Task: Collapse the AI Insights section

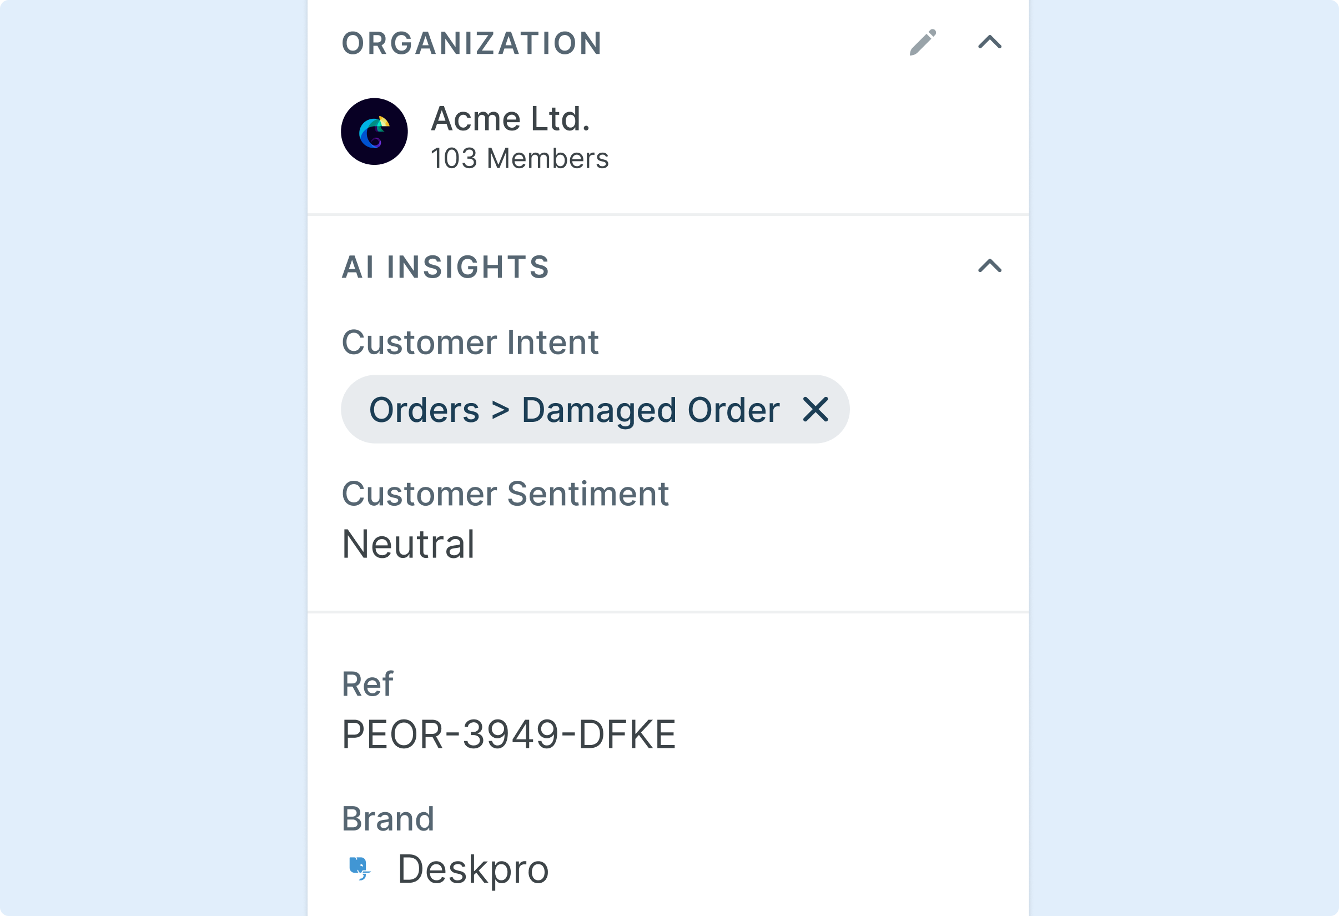Action: tap(989, 265)
